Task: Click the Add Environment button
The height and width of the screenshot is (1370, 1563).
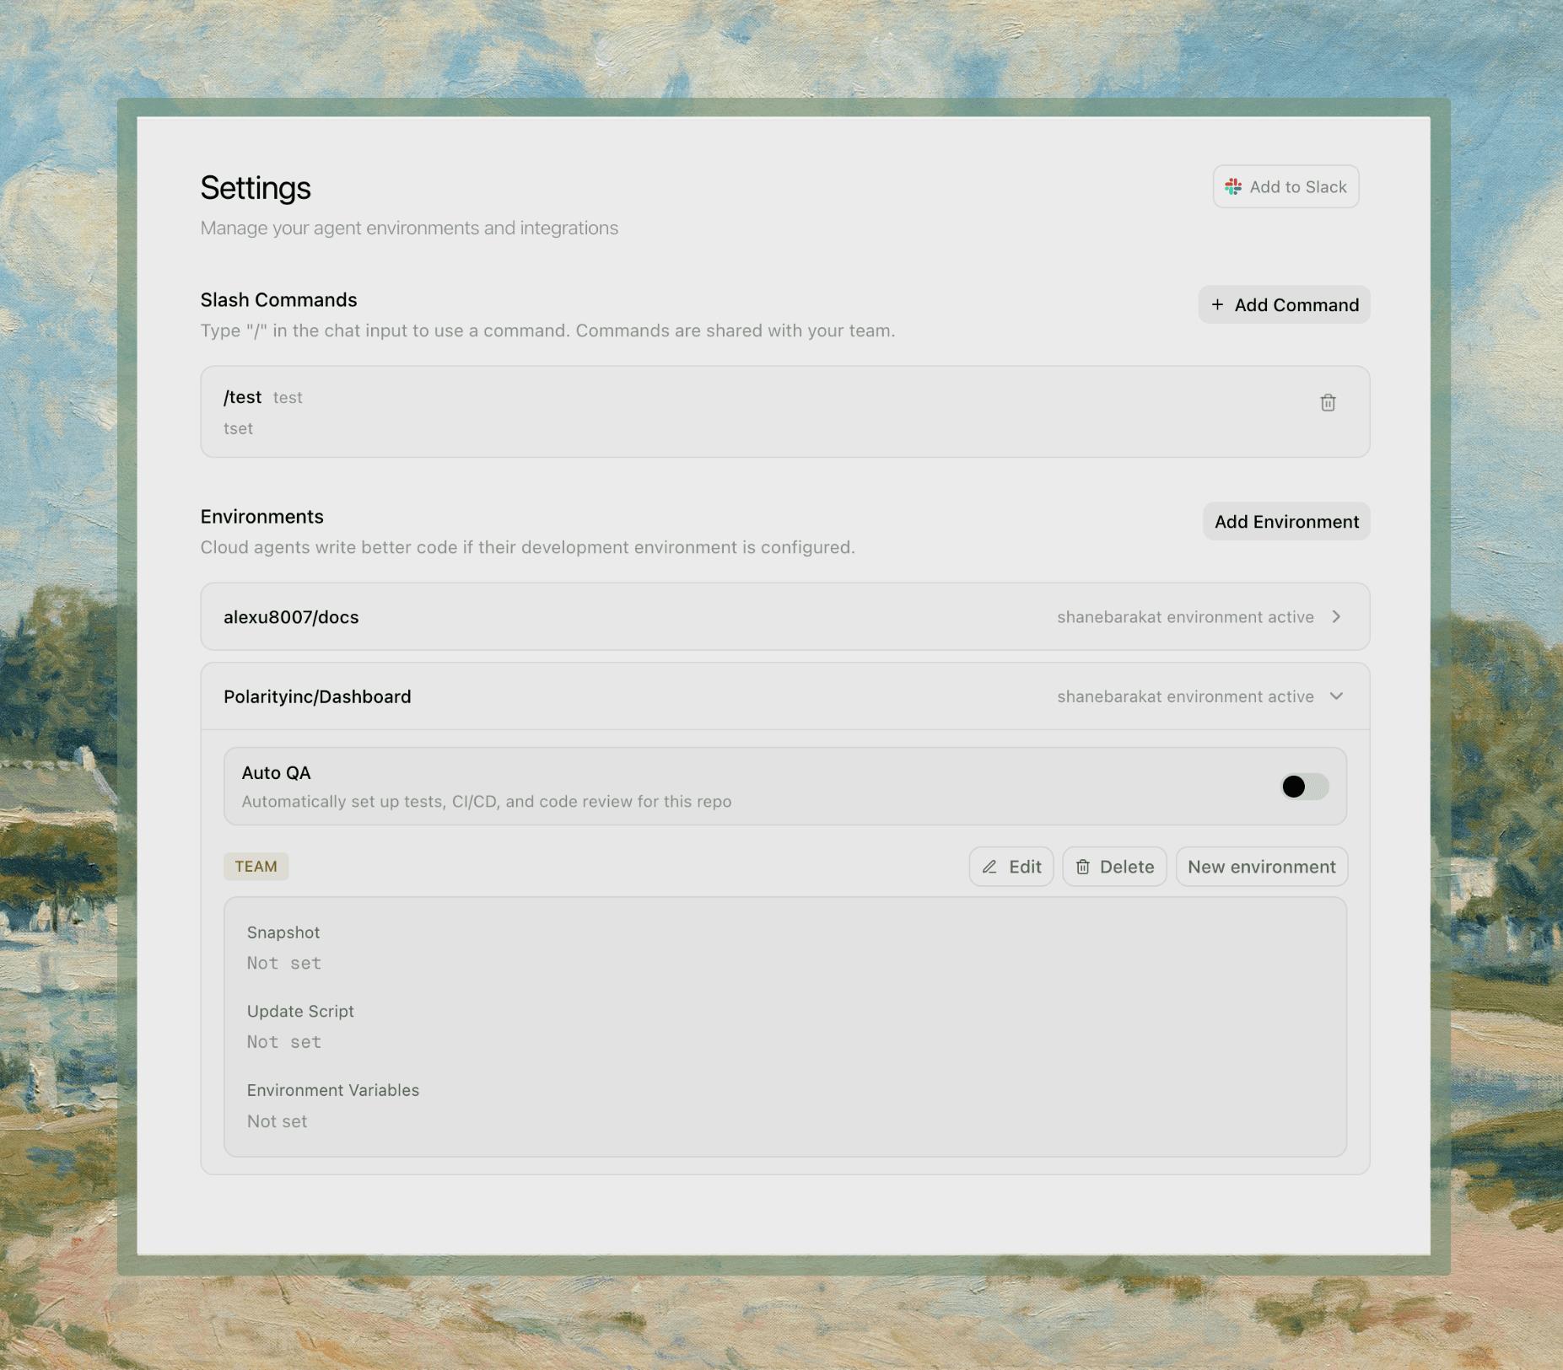Action: click(x=1286, y=522)
